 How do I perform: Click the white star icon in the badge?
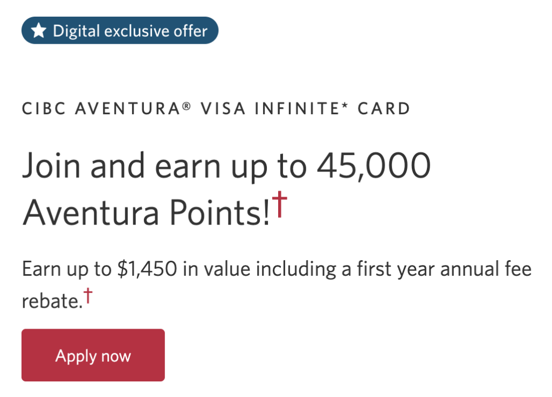39,31
